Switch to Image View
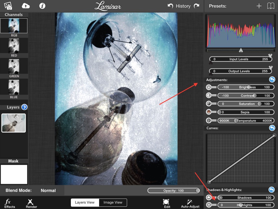 (x=113, y=202)
